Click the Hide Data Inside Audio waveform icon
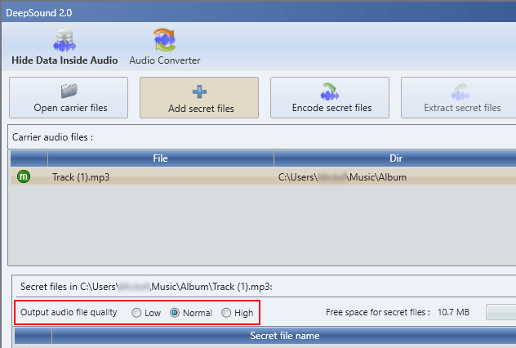 pyautogui.click(x=64, y=41)
